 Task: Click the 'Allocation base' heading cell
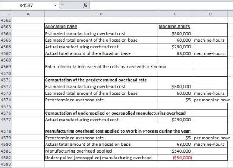[x=101, y=27]
